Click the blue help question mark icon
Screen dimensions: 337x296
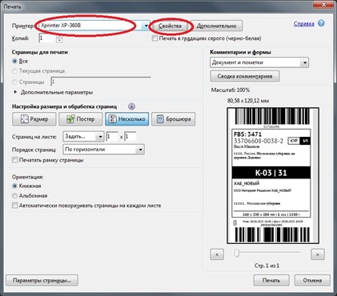pos(321,23)
